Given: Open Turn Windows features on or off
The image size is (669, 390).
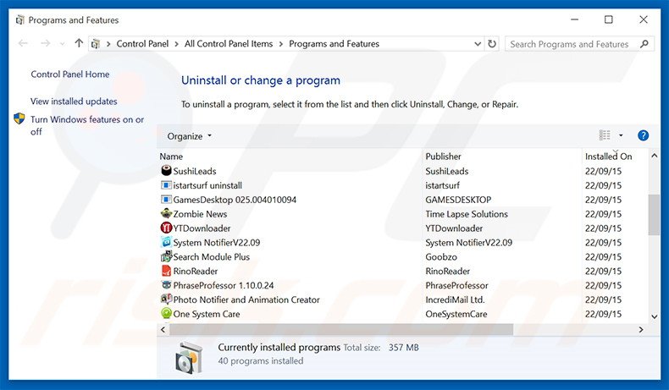Looking at the screenshot, I should 87,125.
